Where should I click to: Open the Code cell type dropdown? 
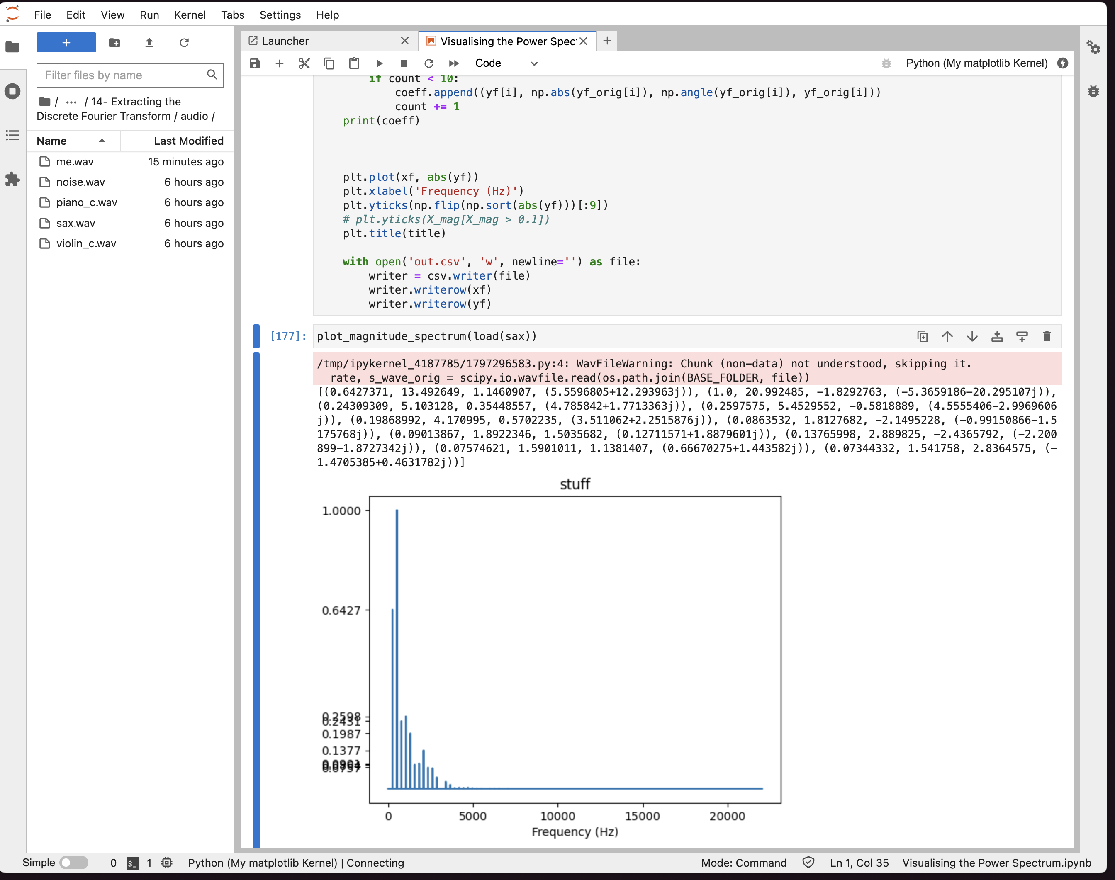point(506,63)
